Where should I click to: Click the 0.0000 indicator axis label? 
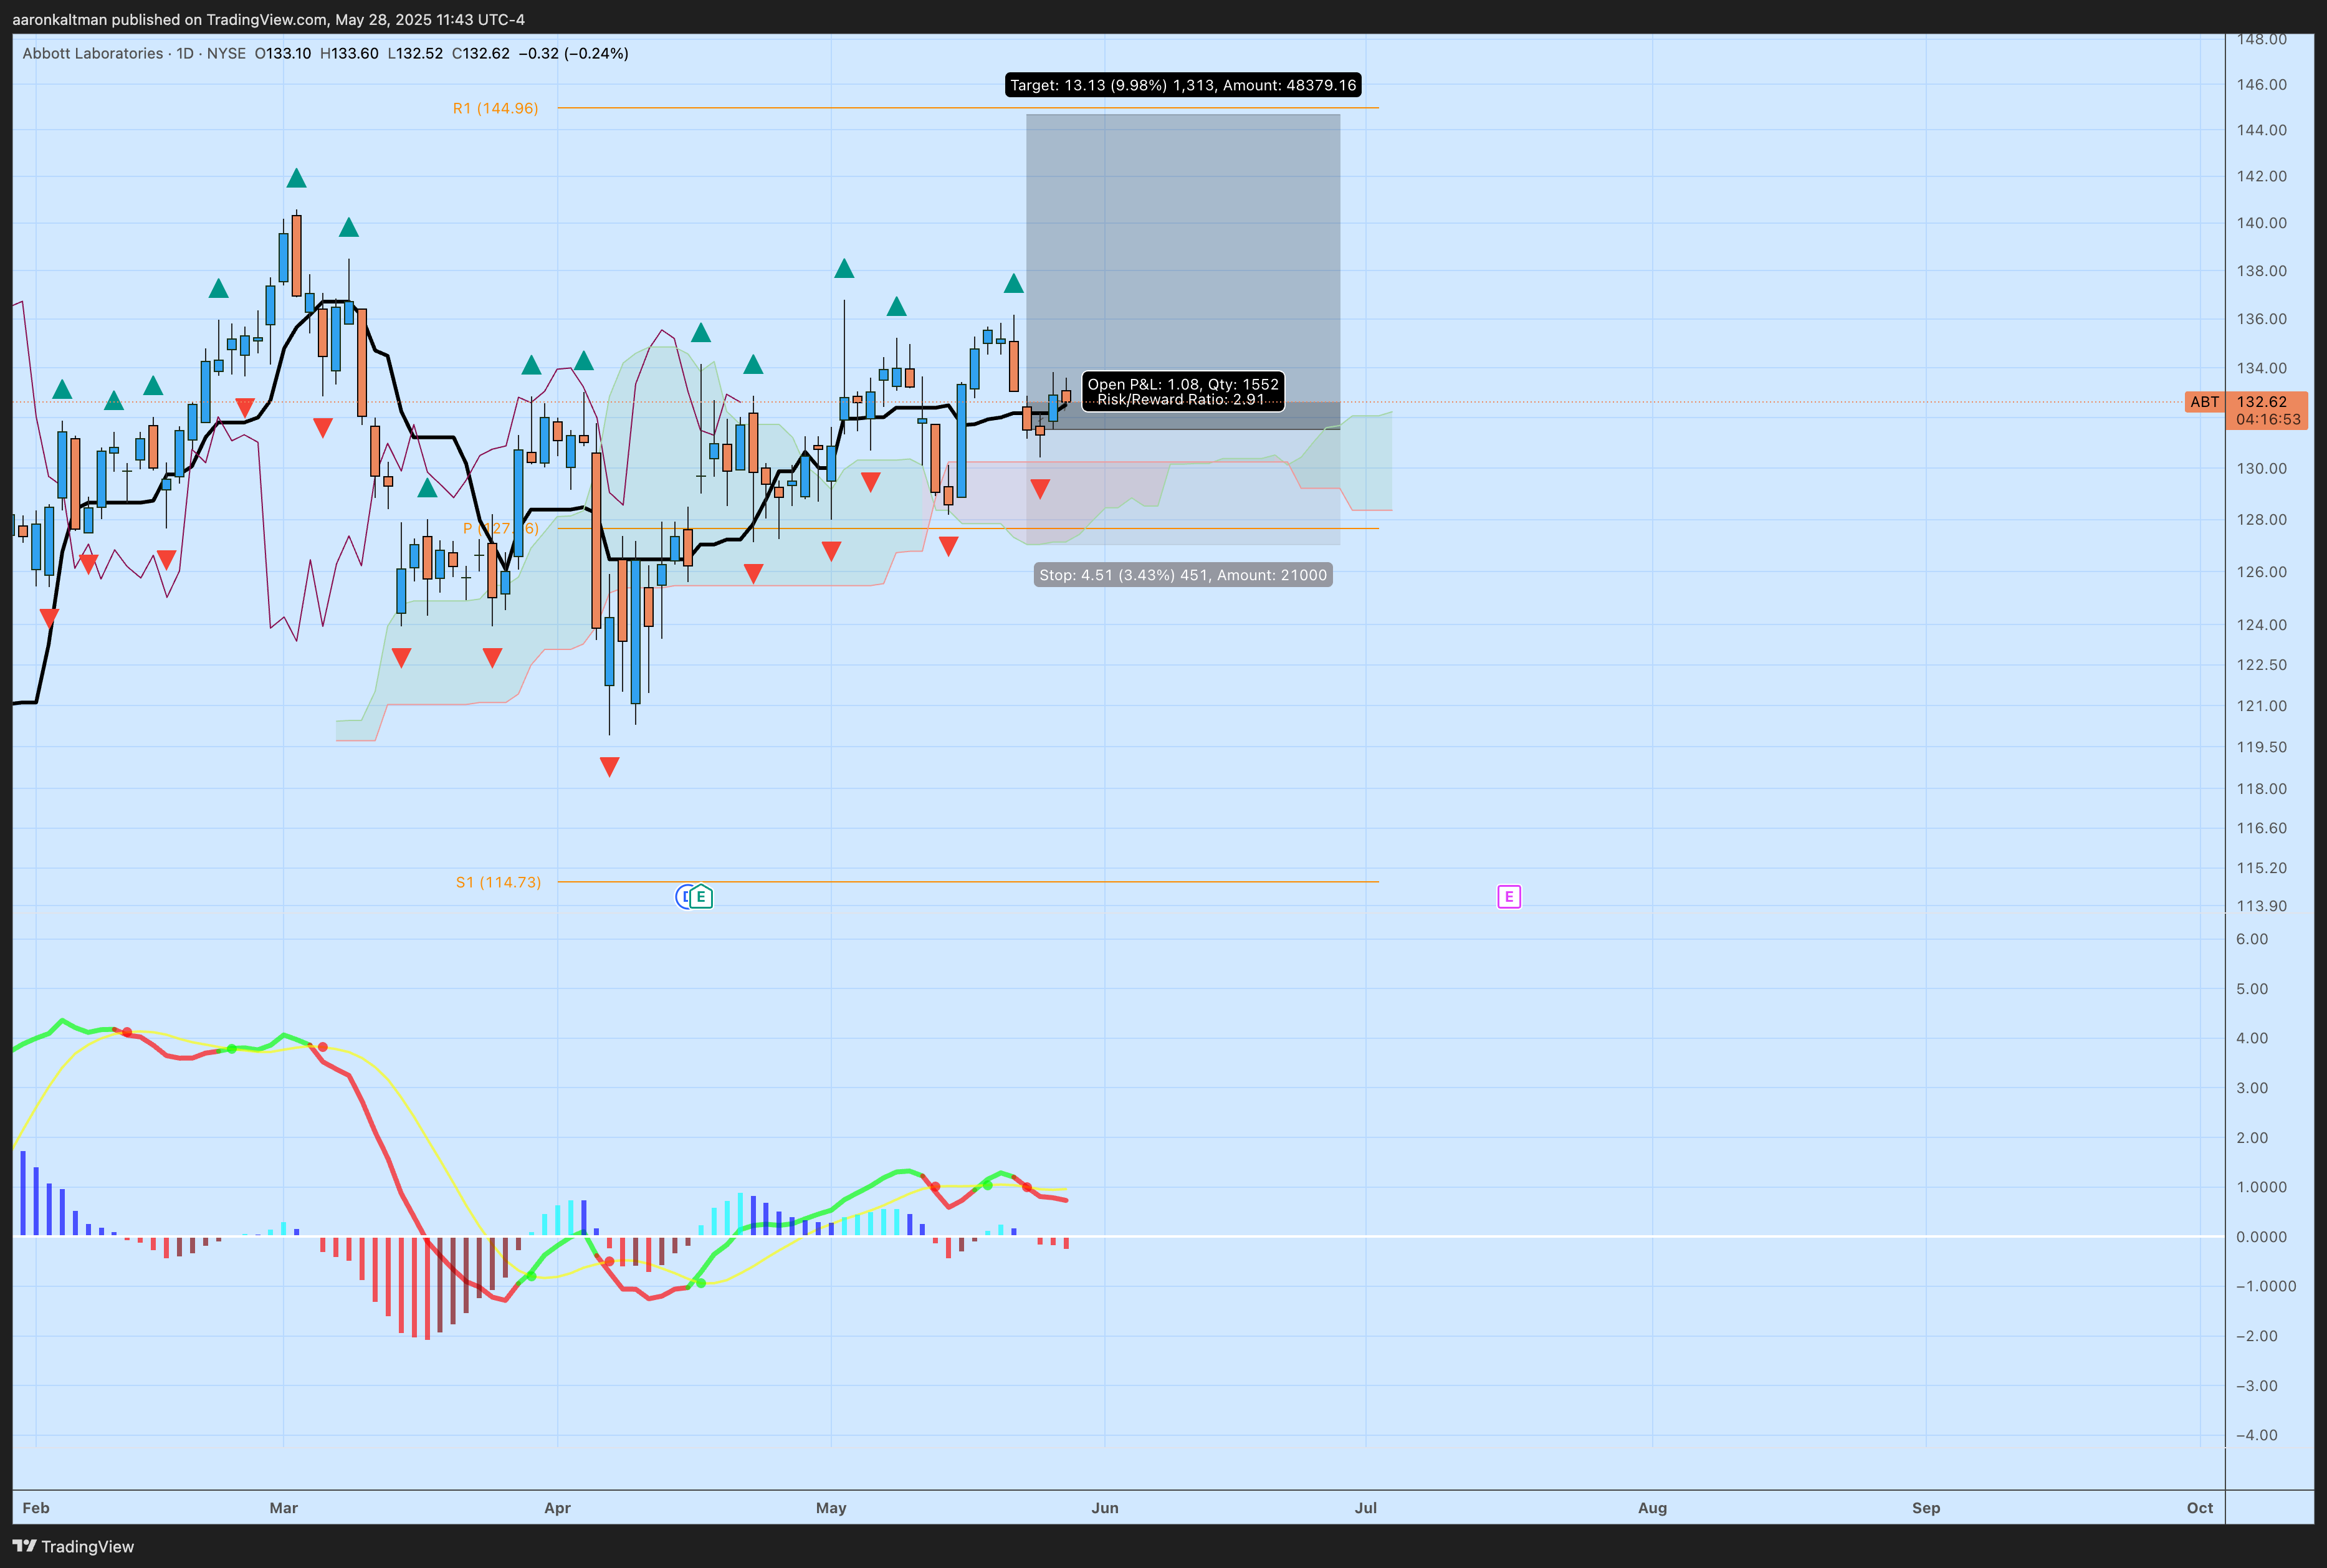pos(2262,1237)
